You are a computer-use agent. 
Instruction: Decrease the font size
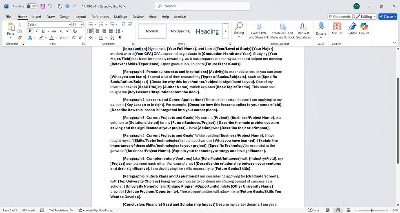click(x=80, y=38)
